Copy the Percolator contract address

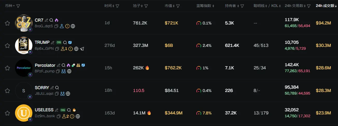pyautogui.click(x=58, y=71)
